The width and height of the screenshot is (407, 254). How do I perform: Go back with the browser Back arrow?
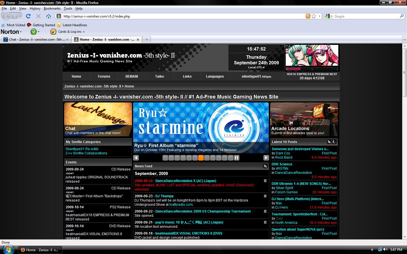coord(7,16)
